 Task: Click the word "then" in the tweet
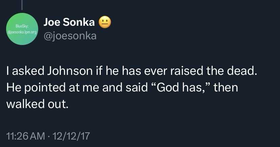coord(226,87)
